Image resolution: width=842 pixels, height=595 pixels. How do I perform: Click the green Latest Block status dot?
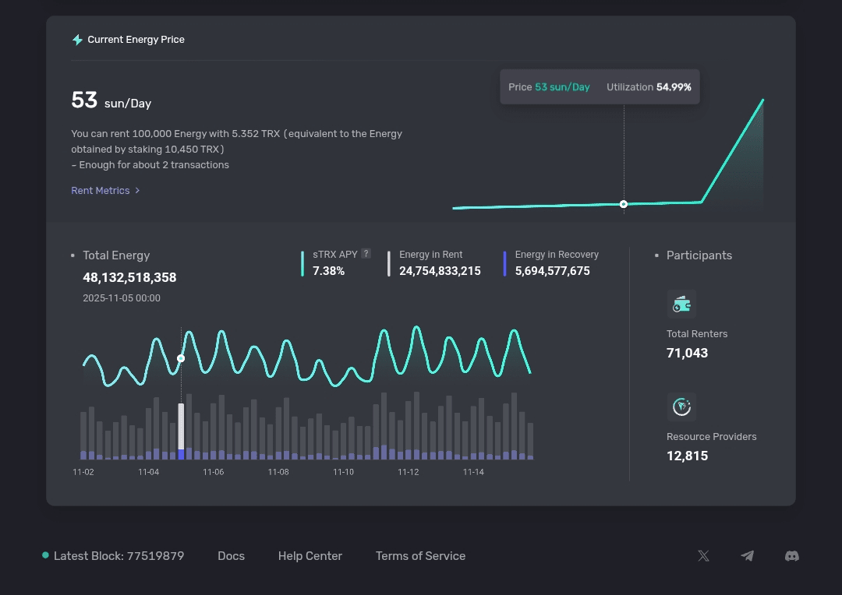pyautogui.click(x=45, y=555)
